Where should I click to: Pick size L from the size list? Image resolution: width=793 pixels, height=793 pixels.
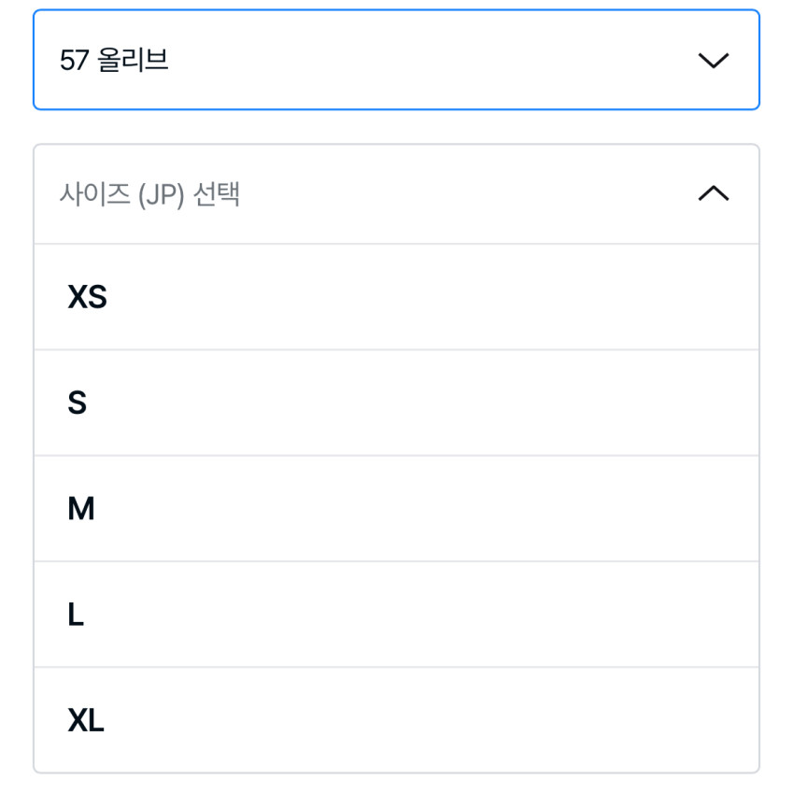(x=396, y=614)
